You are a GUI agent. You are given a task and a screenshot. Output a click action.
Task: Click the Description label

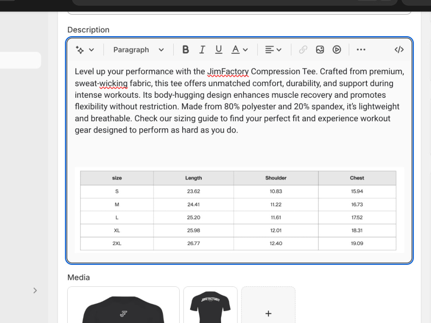coord(88,30)
